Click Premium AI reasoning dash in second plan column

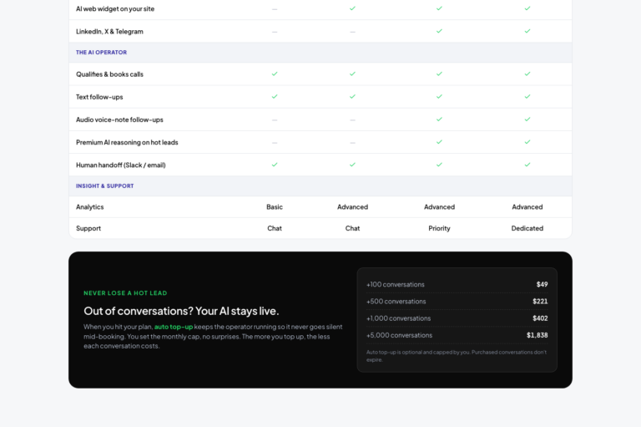(352, 143)
